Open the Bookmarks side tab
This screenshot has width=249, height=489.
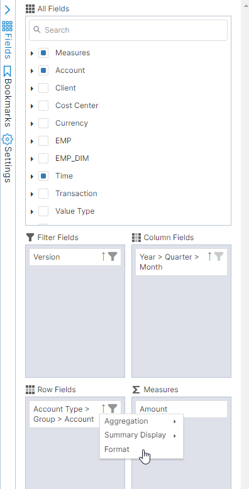(8, 96)
